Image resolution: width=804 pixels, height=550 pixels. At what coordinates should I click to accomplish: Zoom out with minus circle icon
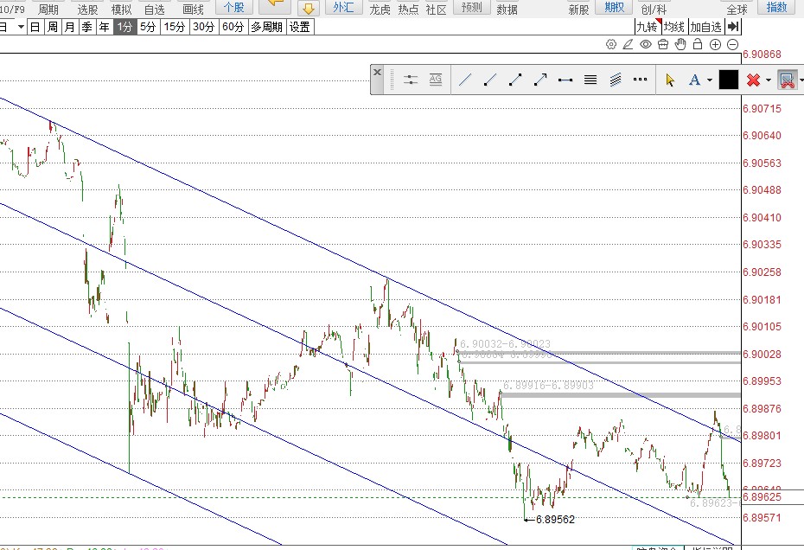click(x=733, y=45)
